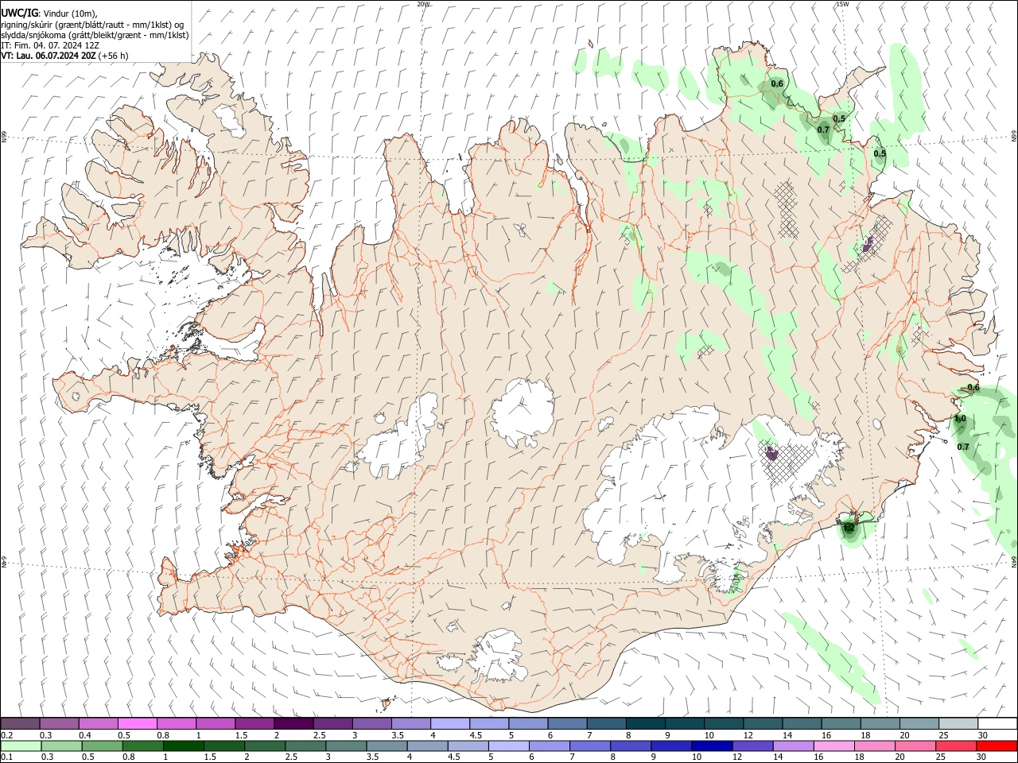This screenshot has height=763, width=1018.
Task: Click the valid time 'VT: Lau. 06.07.2024 20Z (+56 h)'
Action: tap(64, 56)
